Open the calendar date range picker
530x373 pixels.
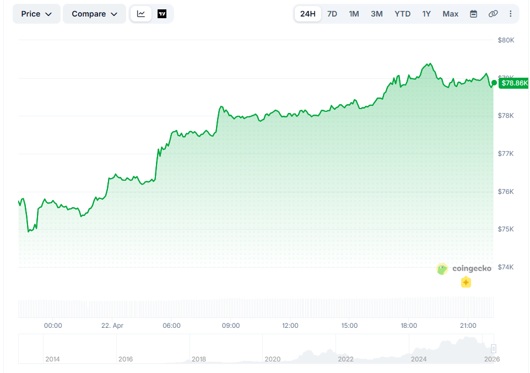click(x=473, y=13)
